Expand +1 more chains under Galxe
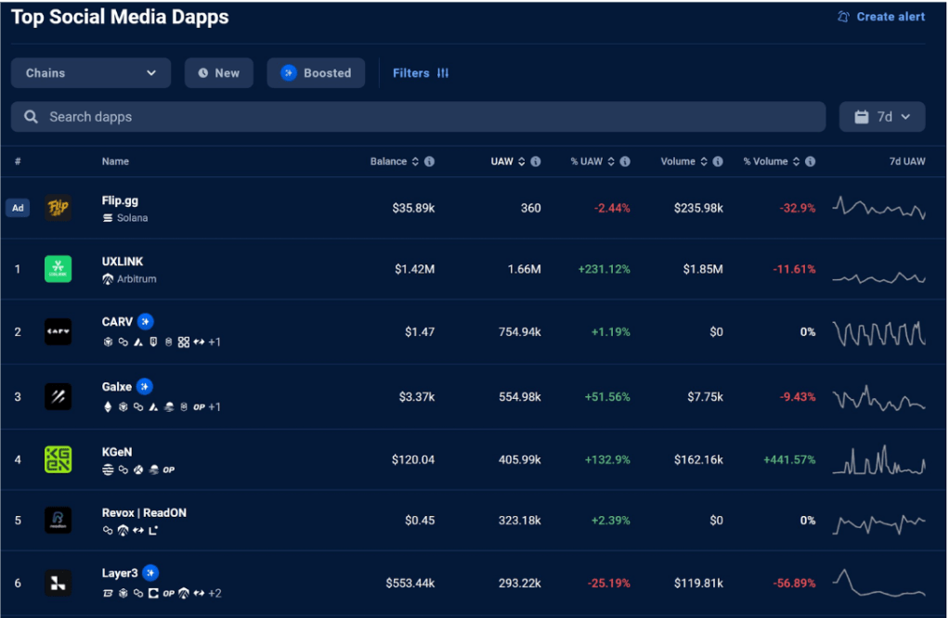 point(215,407)
